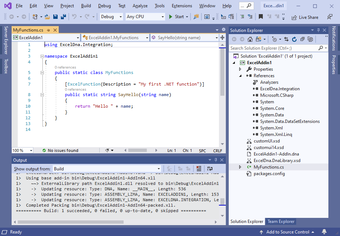Open the Any CPU platform dropdown
This screenshot has height=236, width=340.
[145, 17]
